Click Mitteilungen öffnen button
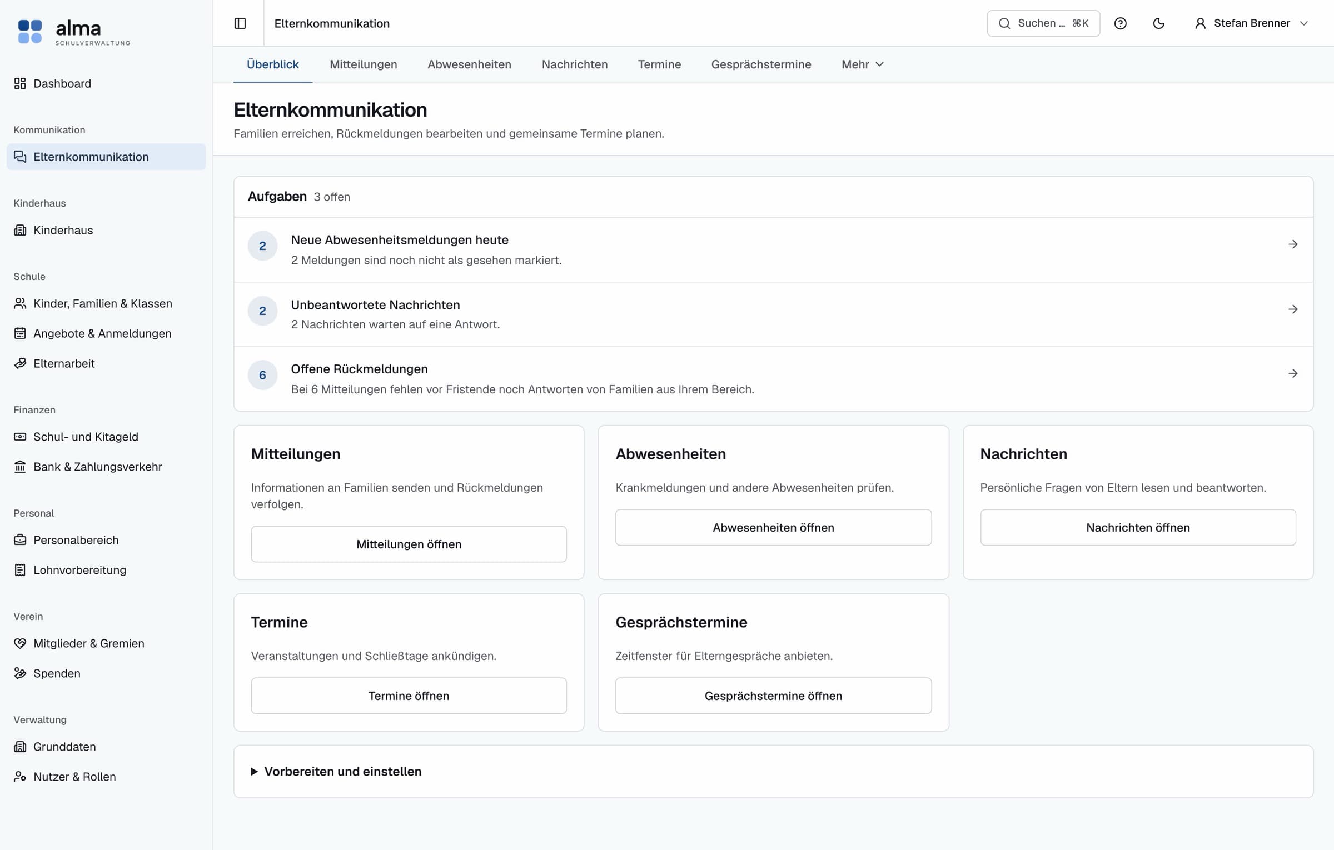The height and width of the screenshot is (850, 1334). pyautogui.click(x=409, y=544)
